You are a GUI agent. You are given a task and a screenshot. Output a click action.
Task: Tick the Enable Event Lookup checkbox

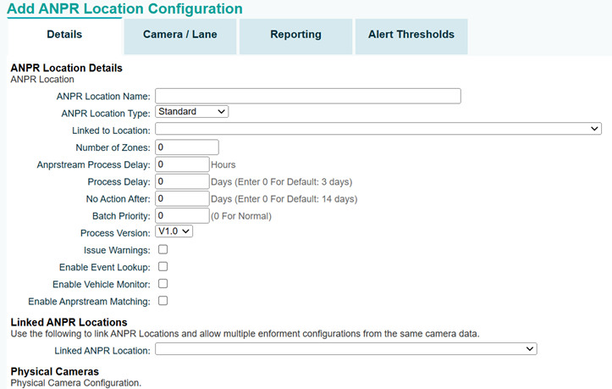(163, 267)
